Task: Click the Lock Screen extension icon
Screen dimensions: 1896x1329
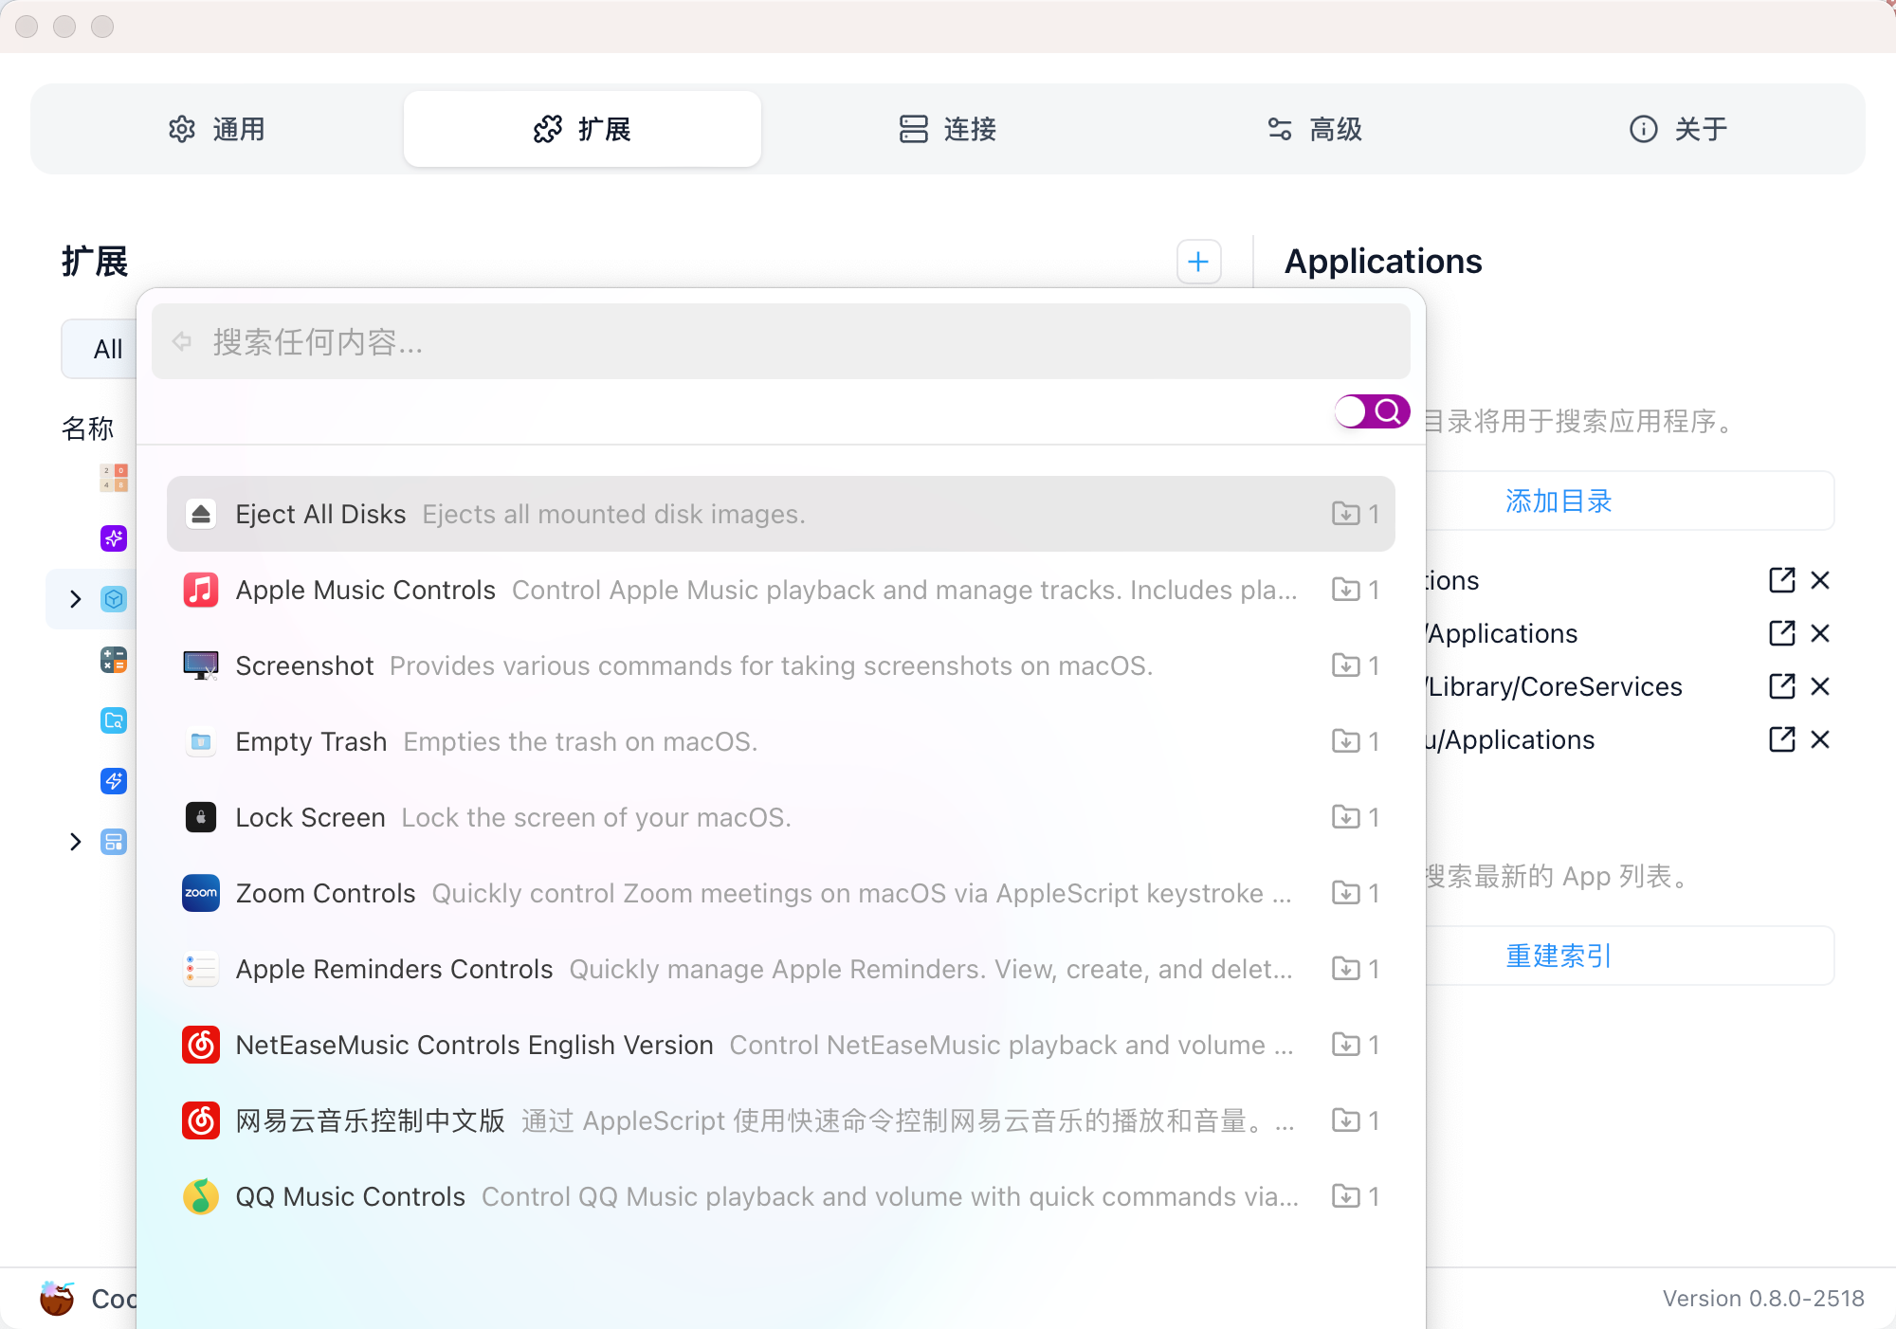Action: [x=201, y=817]
